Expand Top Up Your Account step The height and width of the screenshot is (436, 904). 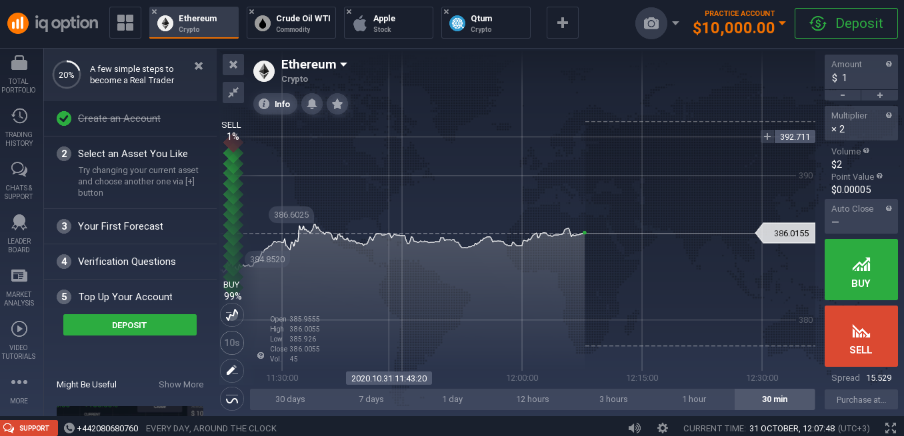point(131,297)
